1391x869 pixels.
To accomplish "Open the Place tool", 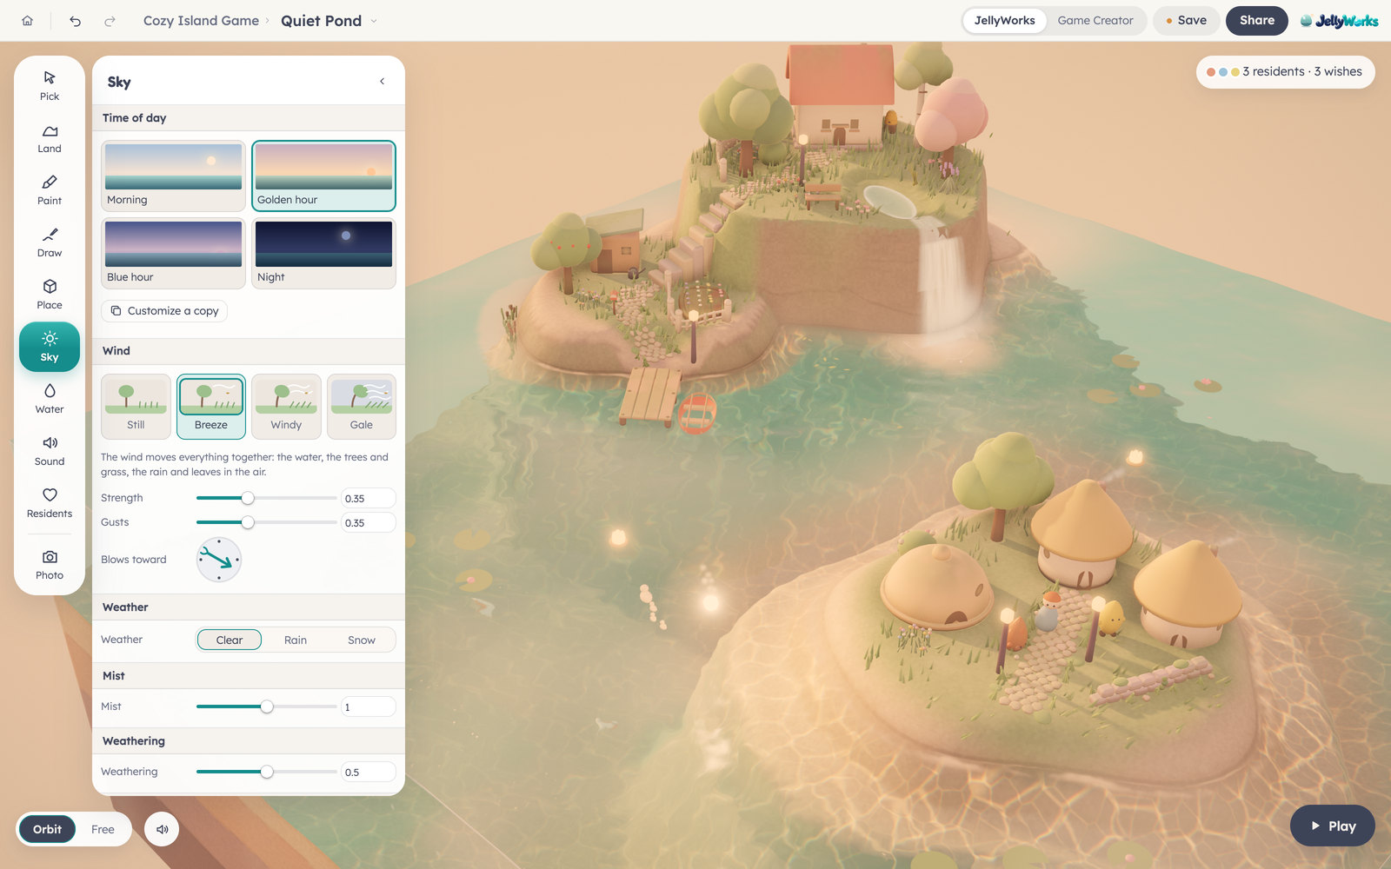I will tap(50, 295).
